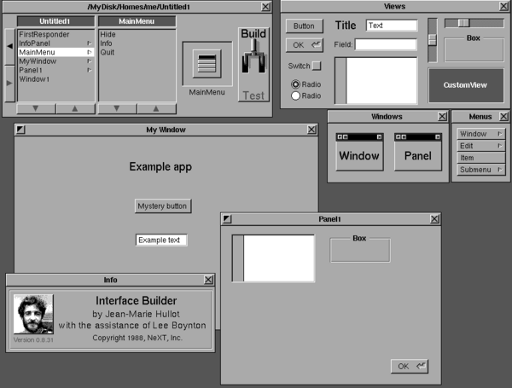Close the Menus palette
This screenshot has height=388, width=512.
[503, 117]
